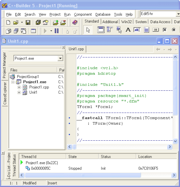Select ProjectGroup1 in the files tree
The width and height of the screenshot is (180, 187).
[x=28, y=77]
